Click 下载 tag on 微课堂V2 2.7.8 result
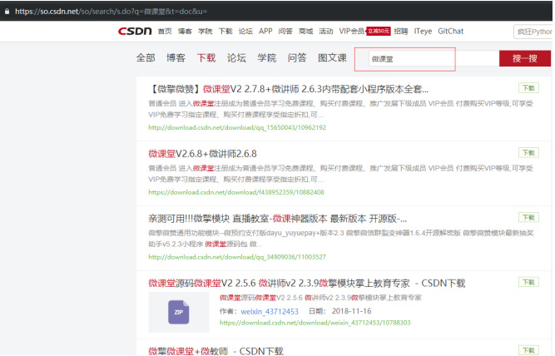 [x=528, y=88]
